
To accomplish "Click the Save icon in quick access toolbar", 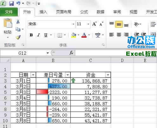I will [x=11, y=3].
